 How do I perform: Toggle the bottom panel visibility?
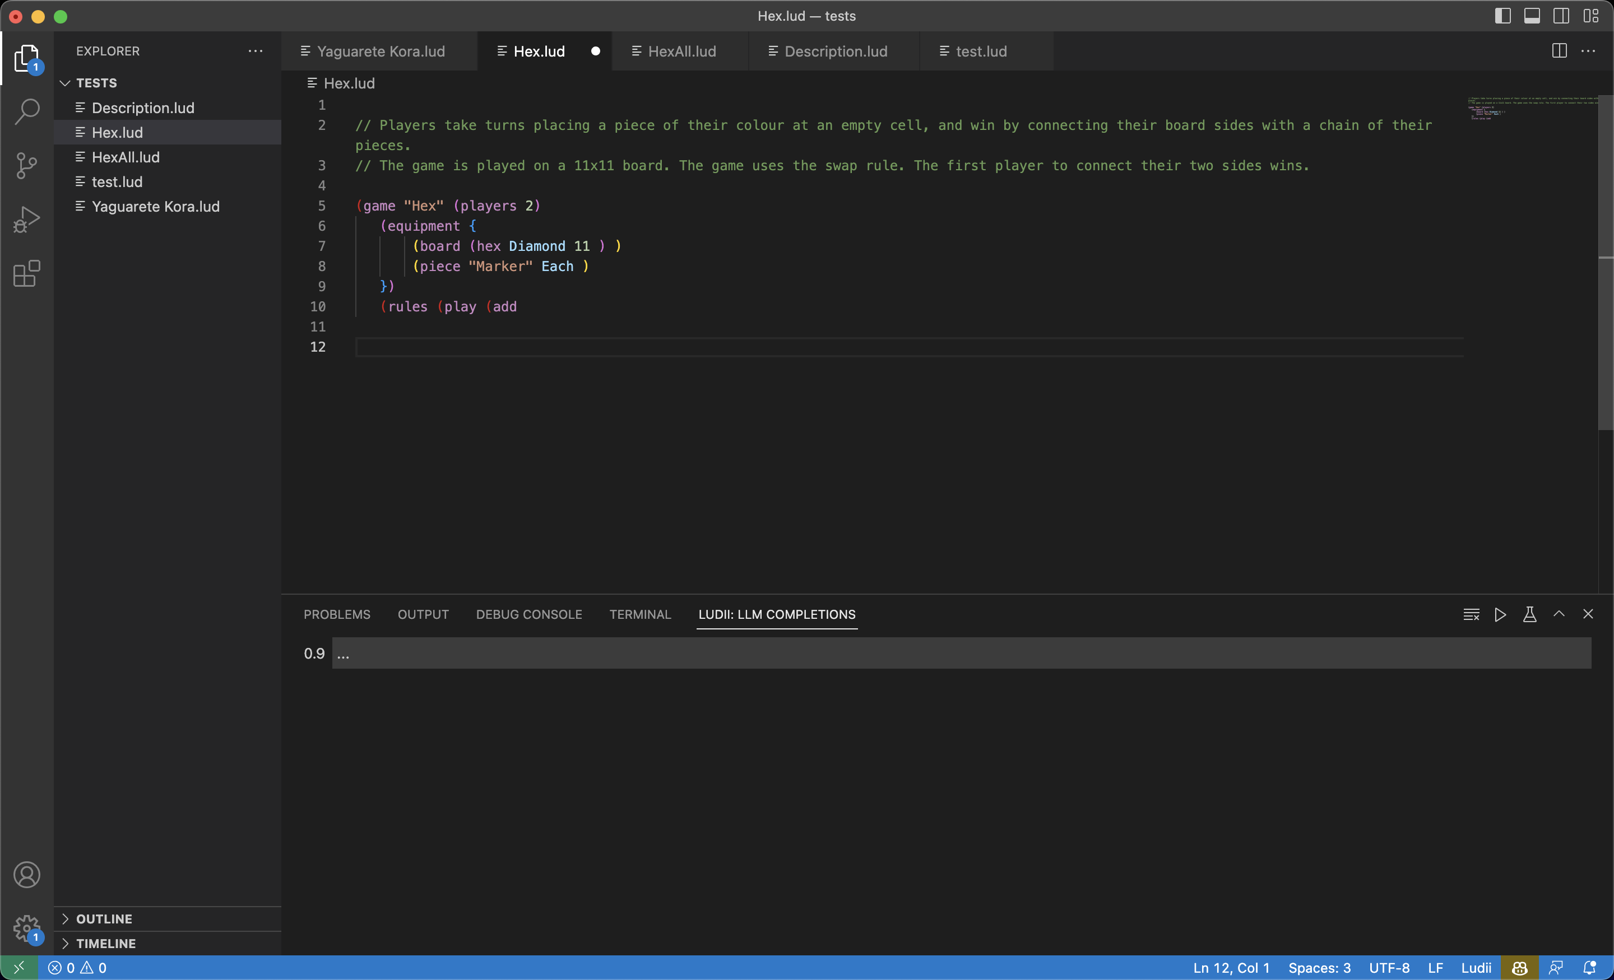tap(1532, 16)
